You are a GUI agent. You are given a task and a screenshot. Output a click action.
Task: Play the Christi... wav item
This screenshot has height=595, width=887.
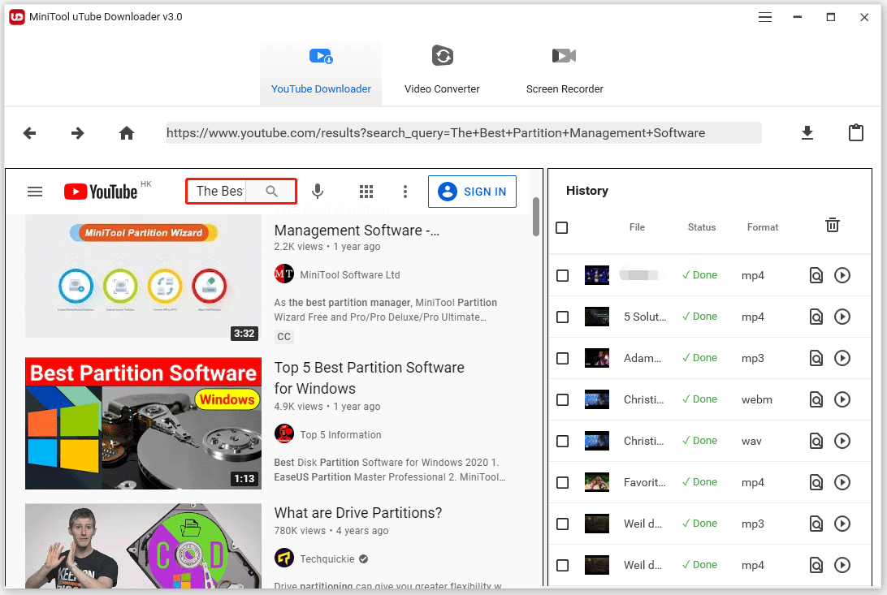[842, 441]
